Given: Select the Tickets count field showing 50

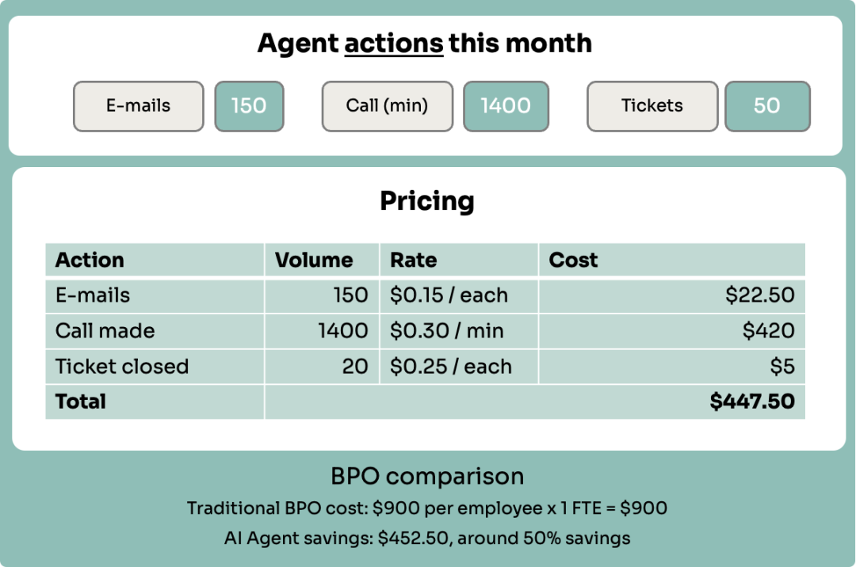Looking at the screenshot, I should click(x=767, y=106).
